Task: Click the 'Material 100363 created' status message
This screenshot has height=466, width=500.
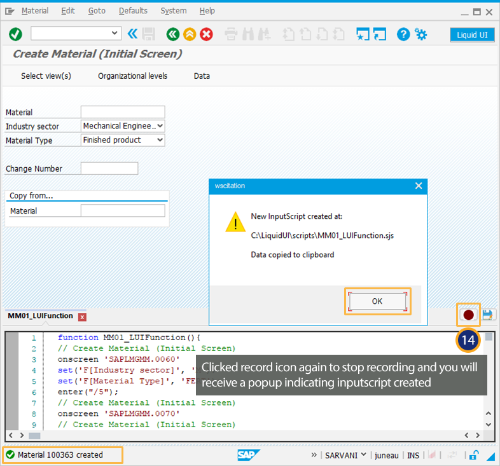Action: point(60,455)
